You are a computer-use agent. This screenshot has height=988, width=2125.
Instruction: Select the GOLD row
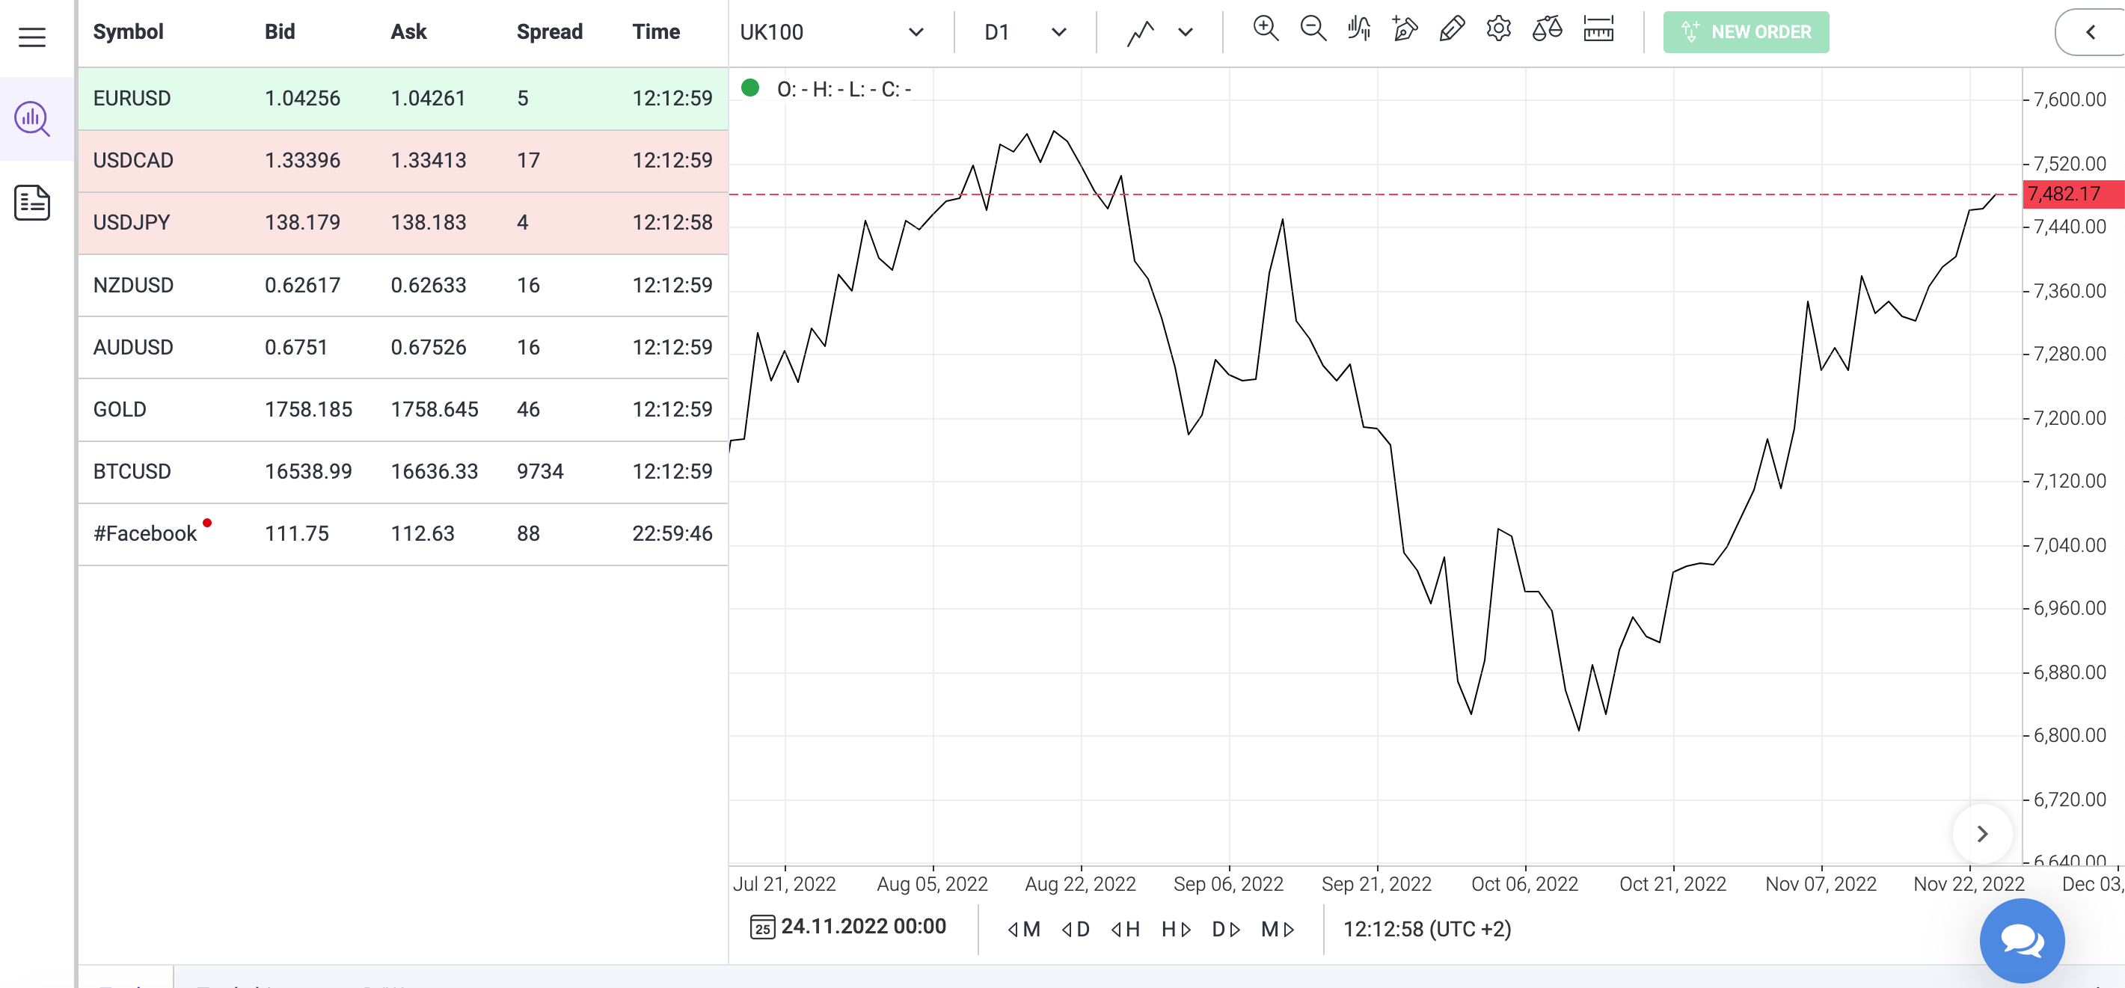pyautogui.click(x=402, y=410)
